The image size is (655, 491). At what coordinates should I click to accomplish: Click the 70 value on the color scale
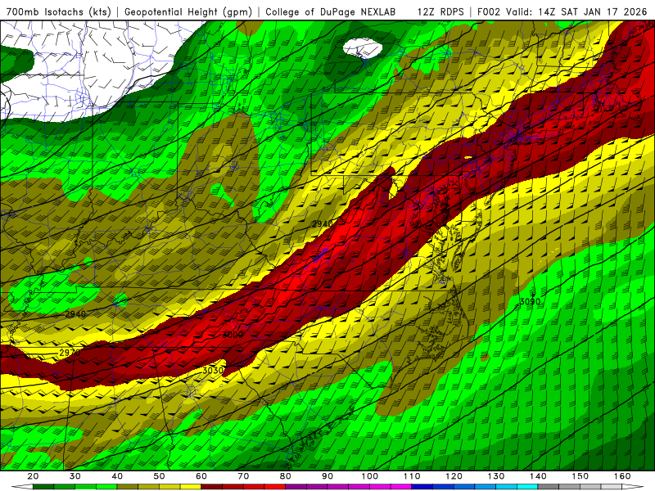(x=243, y=476)
